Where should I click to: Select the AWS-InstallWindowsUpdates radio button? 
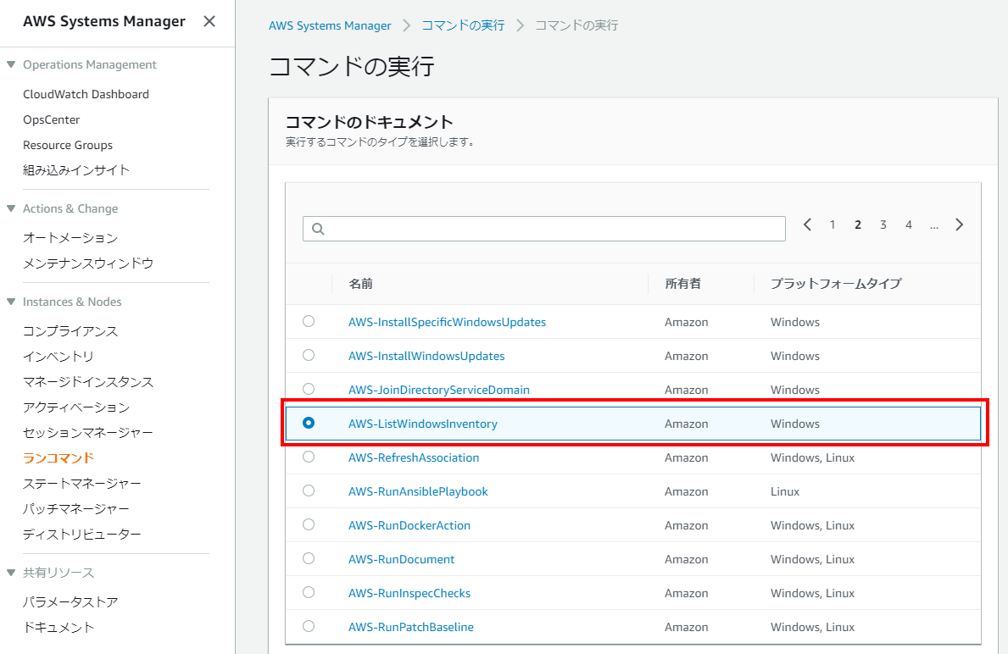[308, 355]
